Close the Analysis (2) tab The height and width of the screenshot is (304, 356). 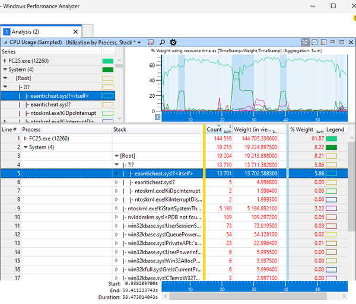pyautogui.click(x=75, y=31)
